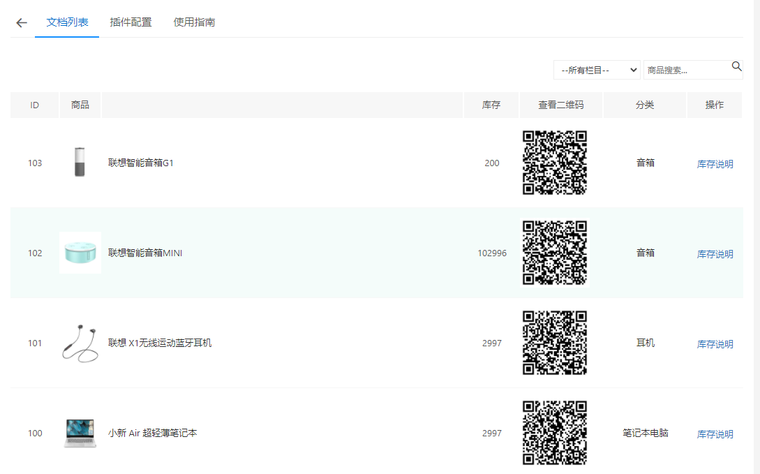Click the 笔记本电脑 category cell
The image size is (760, 474).
[645, 434]
